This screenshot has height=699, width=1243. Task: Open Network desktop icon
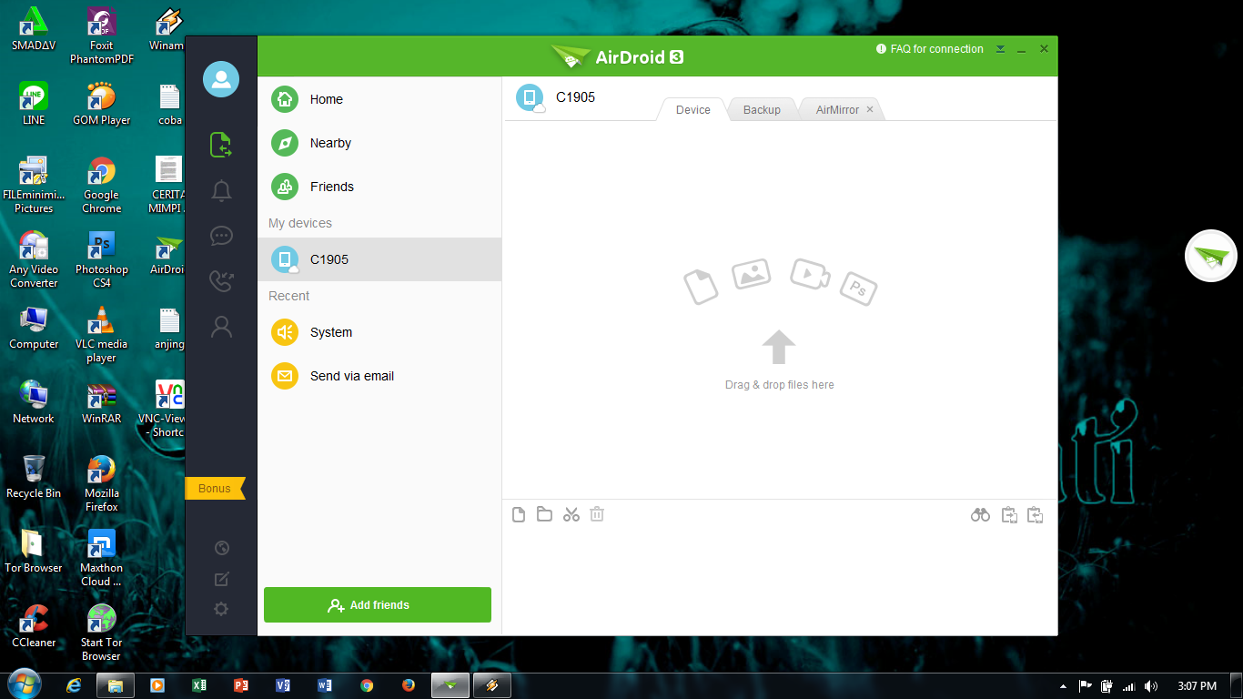[x=34, y=402]
